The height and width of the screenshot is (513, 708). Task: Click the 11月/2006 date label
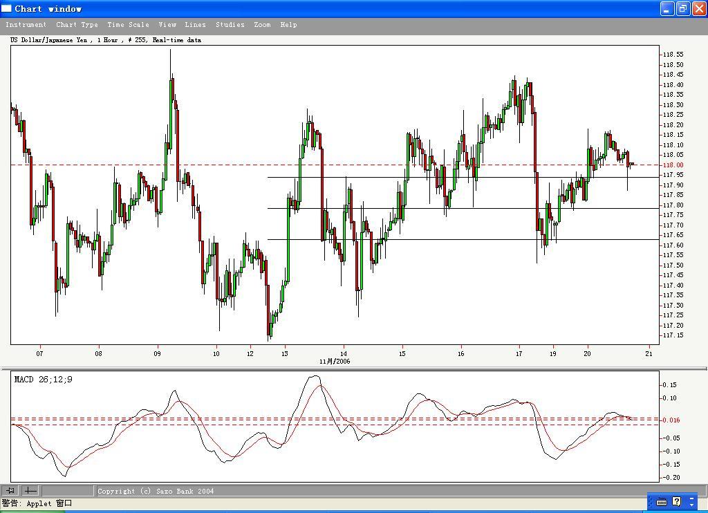[x=335, y=362]
